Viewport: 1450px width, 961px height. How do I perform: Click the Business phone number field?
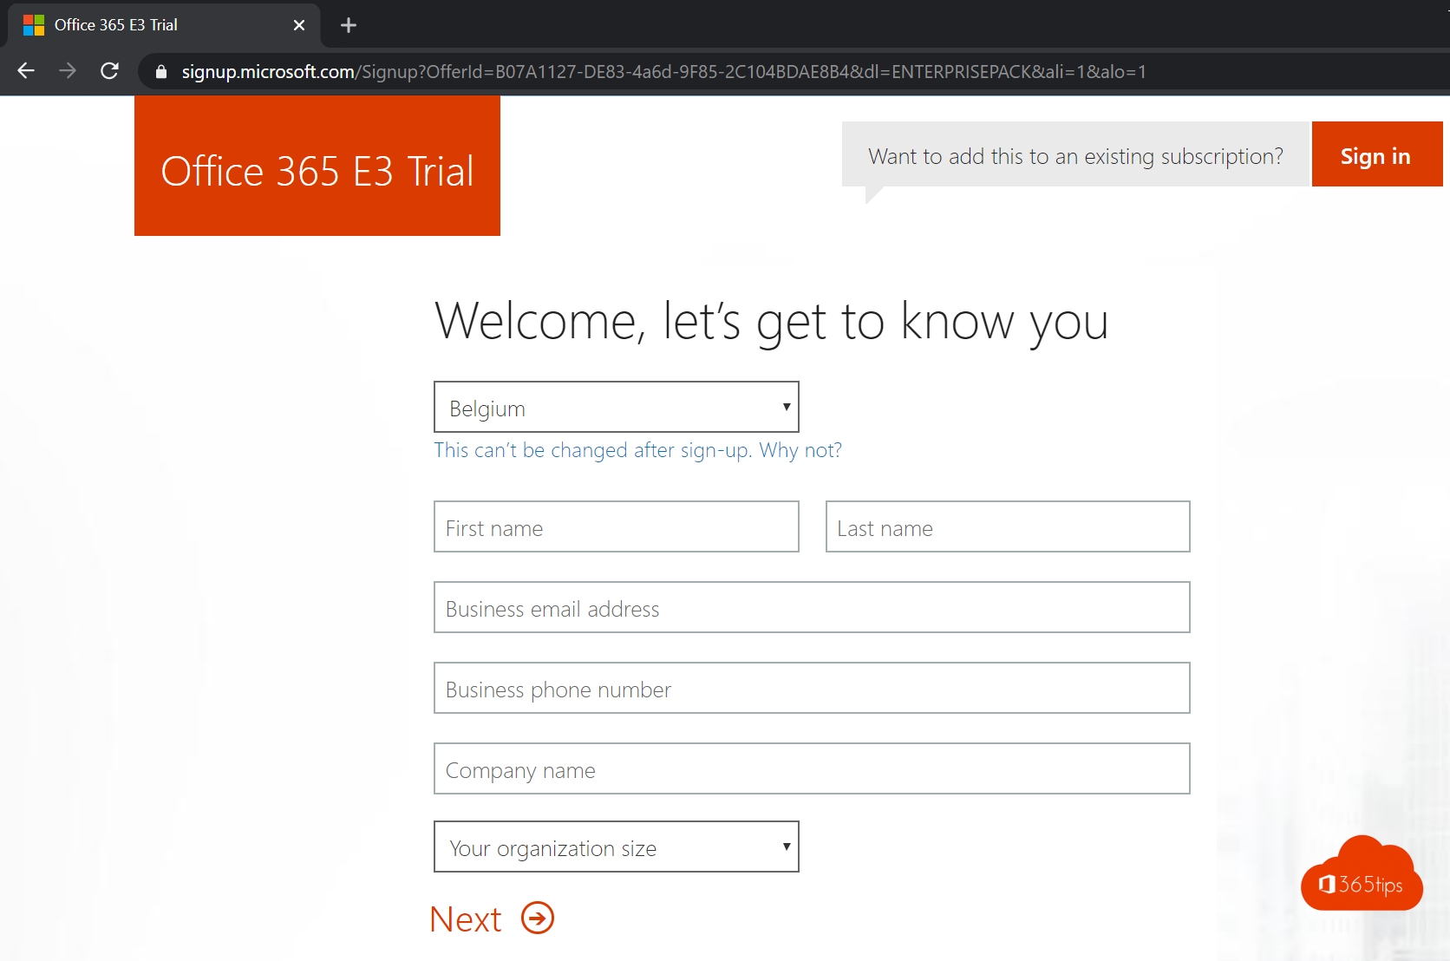(812, 688)
